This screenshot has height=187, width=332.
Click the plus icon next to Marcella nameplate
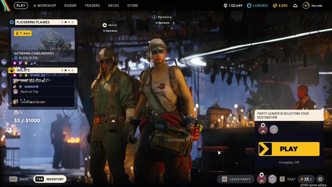(x=154, y=17)
